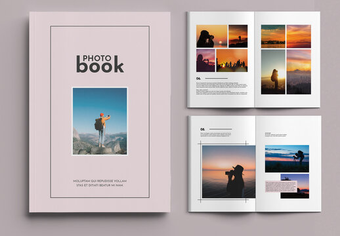Click the "08." page number heading
The height and width of the screenshot is (236, 340).
point(203,129)
